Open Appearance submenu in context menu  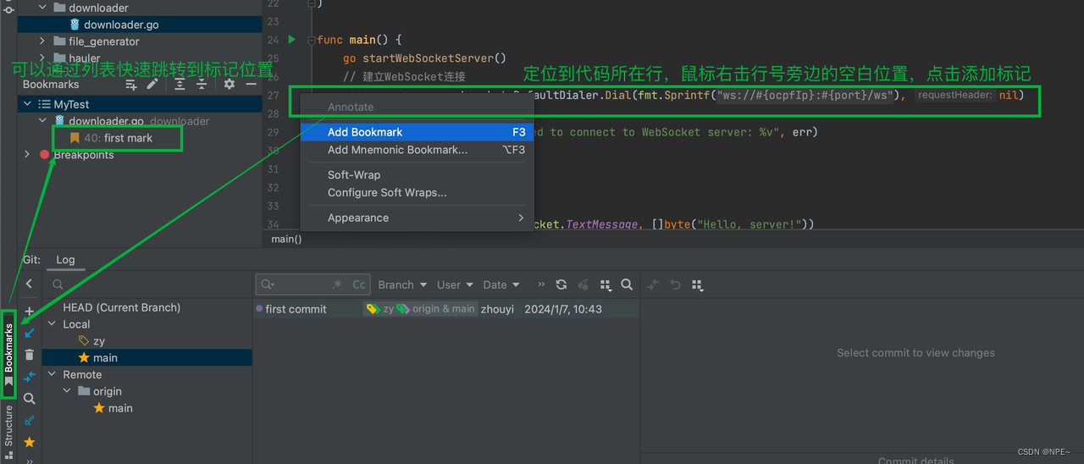[358, 218]
